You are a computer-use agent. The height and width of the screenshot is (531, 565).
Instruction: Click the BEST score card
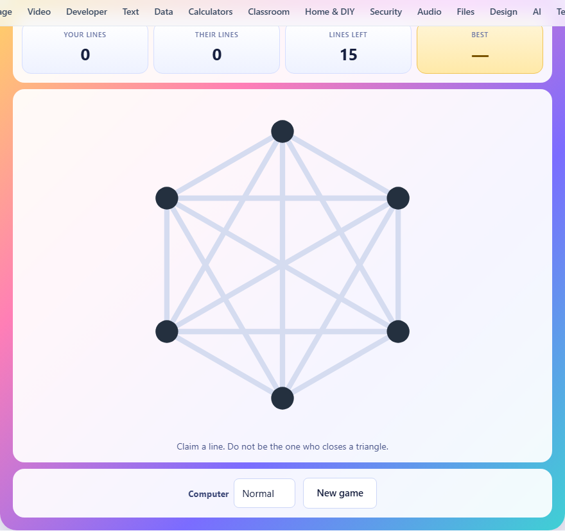(x=480, y=49)
